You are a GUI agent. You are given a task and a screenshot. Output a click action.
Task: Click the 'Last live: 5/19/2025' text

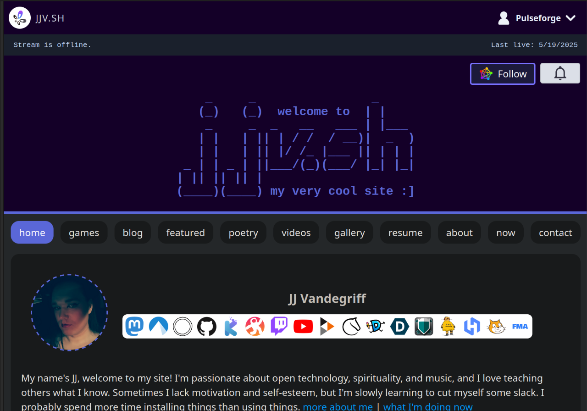click(x=534, y=45)
